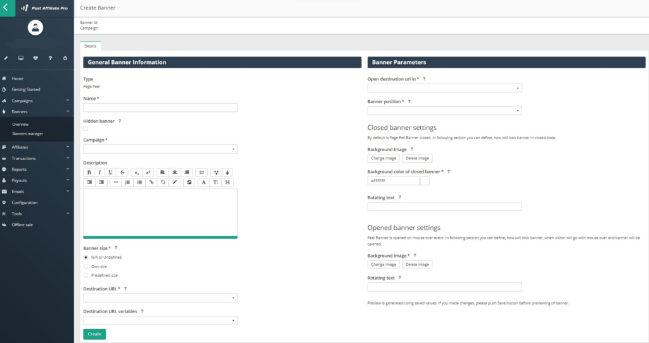Image resolution: width=649 pixels, height=343 pixels.
Task: Click the green back arrow in the header
Action: click(6, 8)
